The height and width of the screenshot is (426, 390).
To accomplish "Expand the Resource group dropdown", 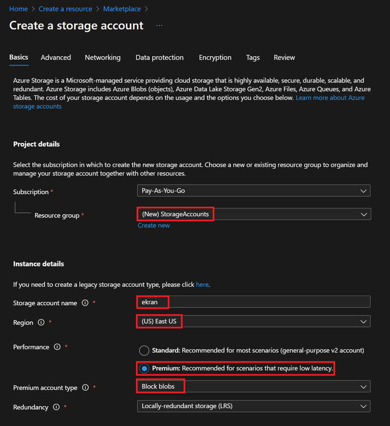I will [253, 214].
